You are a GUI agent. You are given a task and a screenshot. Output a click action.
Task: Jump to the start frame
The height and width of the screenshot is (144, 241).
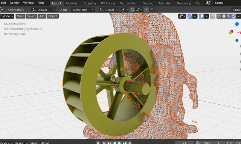point(104,143)
